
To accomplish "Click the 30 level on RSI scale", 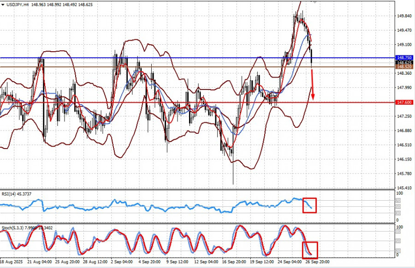I will [398, 213].
